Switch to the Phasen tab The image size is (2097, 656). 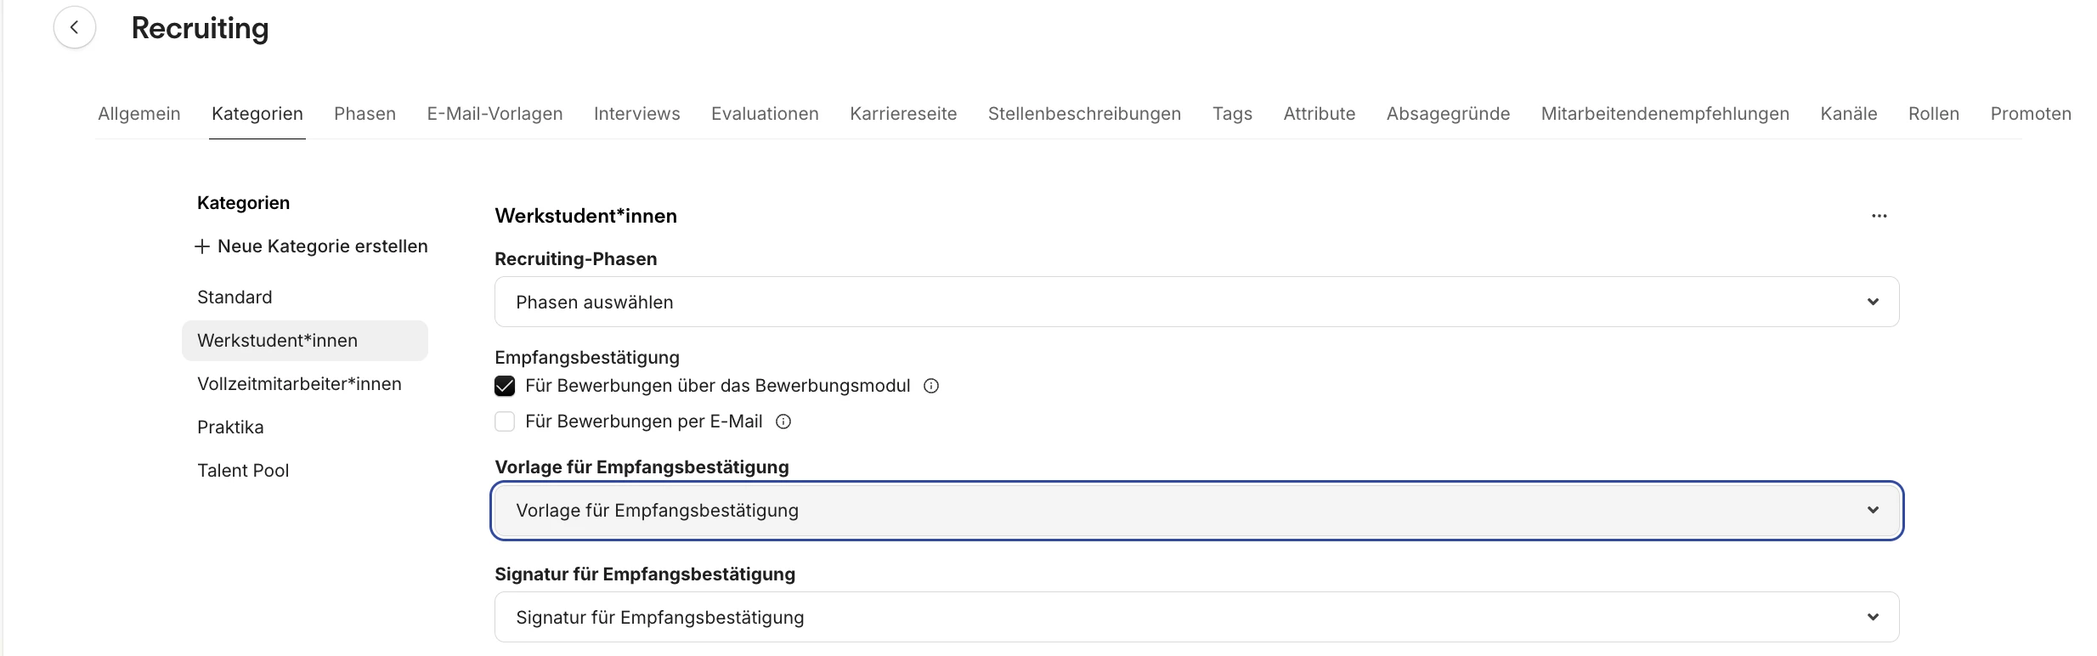click(x=365, y=114)
